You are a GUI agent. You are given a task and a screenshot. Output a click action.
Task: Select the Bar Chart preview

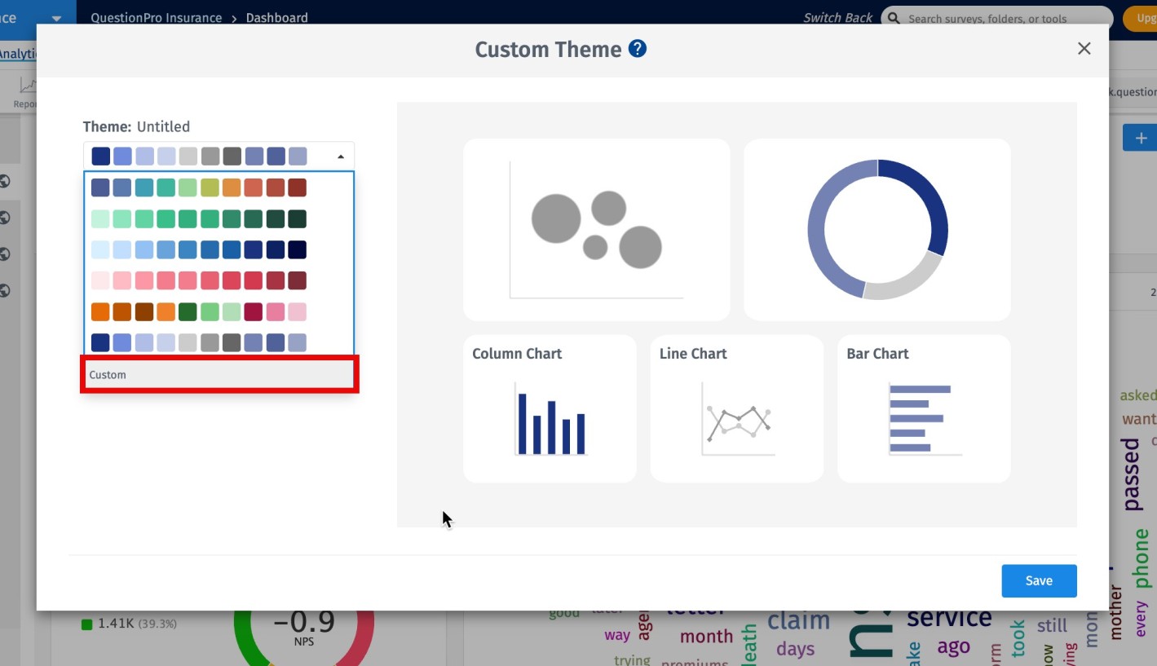[923, 408]
